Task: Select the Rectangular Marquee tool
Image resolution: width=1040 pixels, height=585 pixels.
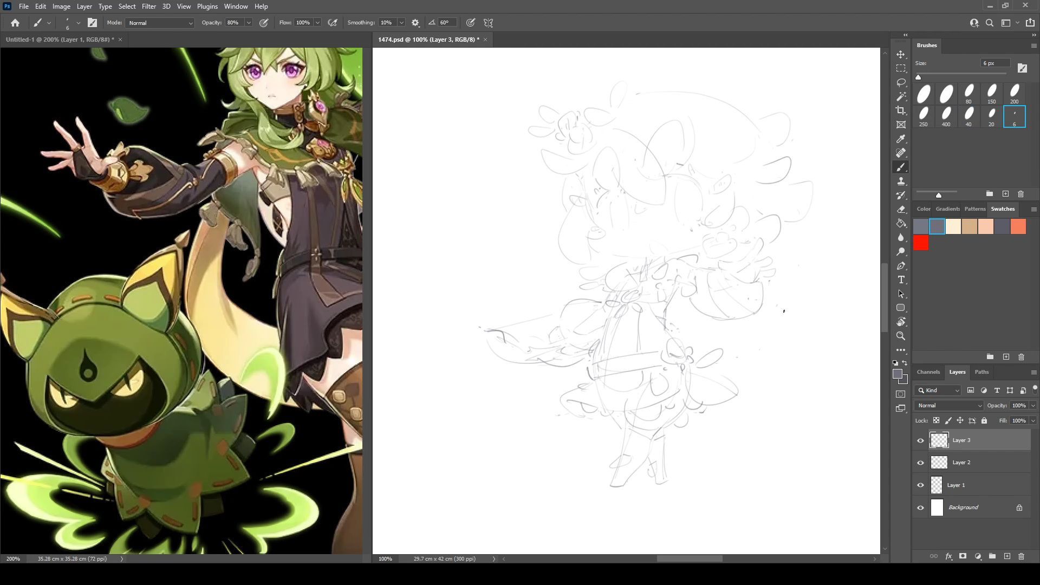Action: pos(901,69)
